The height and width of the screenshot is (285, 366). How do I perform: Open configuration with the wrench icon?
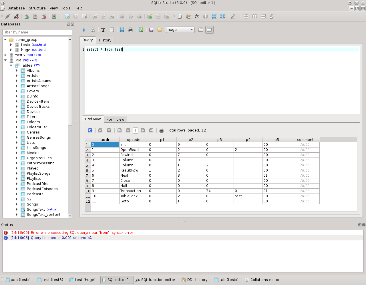(x=233, y=16)
